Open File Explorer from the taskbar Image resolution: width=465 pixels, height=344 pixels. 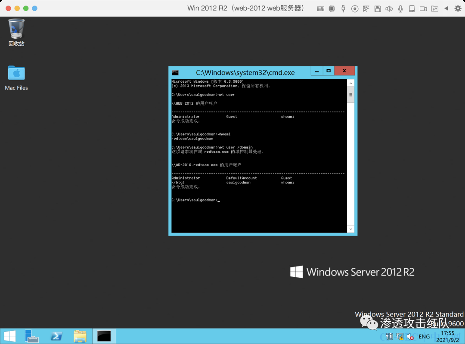click(x=80, y=336)
